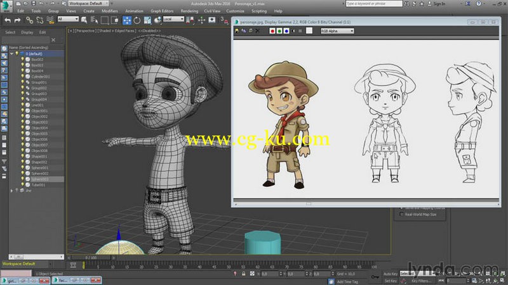Click the search keyword or phrase field

[x=374, y=4]
